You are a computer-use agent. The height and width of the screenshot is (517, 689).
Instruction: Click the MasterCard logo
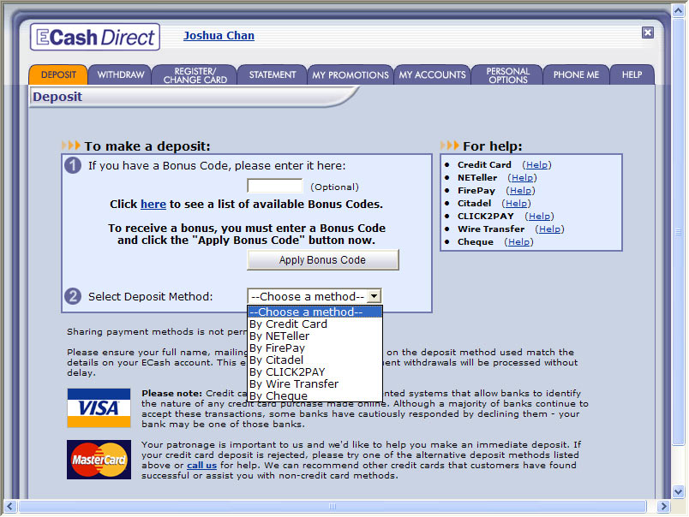(x=99, y=460)
